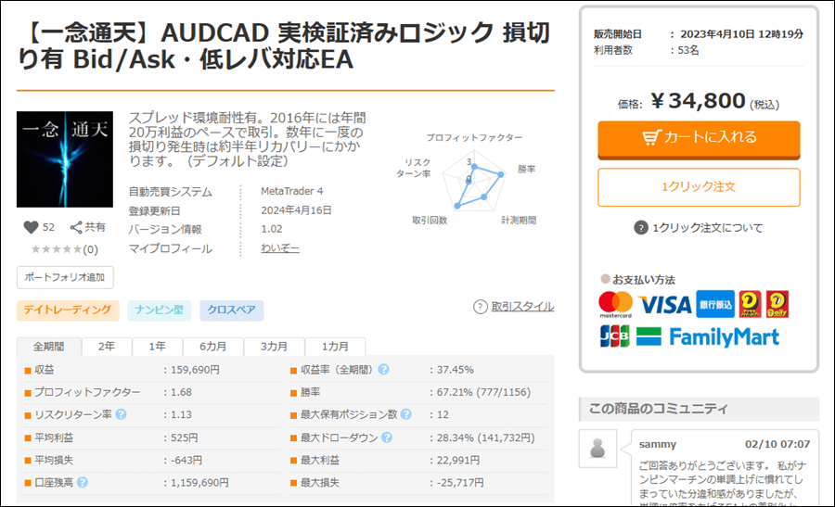Click the version number 1.02
Image resolution: width=835 pixels, height=507 pixels.
point(272,229)
